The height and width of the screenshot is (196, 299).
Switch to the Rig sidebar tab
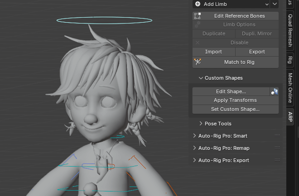pyautogui.click(x=290, y=59)
